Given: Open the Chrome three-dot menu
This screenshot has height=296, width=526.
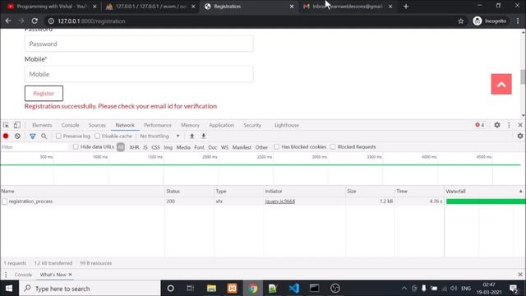Looking at the screenshot, I should 518,21.
